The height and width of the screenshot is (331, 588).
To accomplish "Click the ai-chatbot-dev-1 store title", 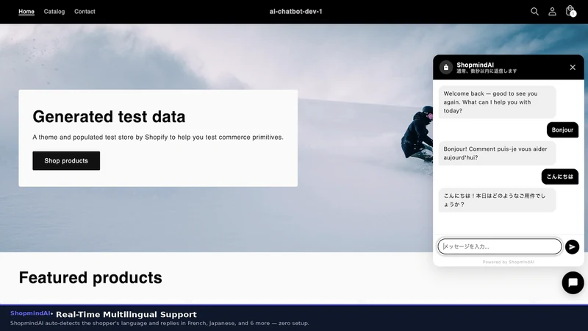I will tap(295, 11).
